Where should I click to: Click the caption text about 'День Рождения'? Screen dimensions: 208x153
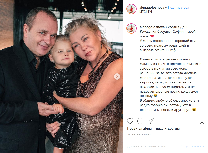168,31
